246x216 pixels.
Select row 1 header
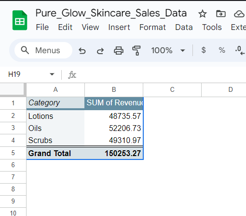(13, 103)
